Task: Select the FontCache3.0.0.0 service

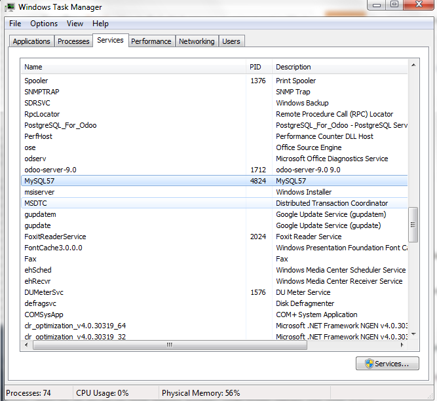Action: click(x=53, y=248)
